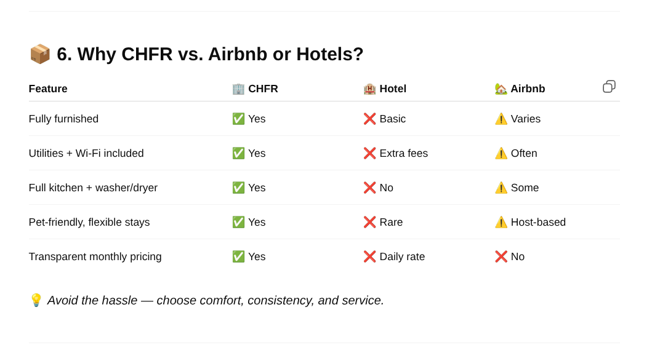This screenshot has height=353, width=652.
Task: Click the hotel emoji in the header
Action: (x=369, y=89)
